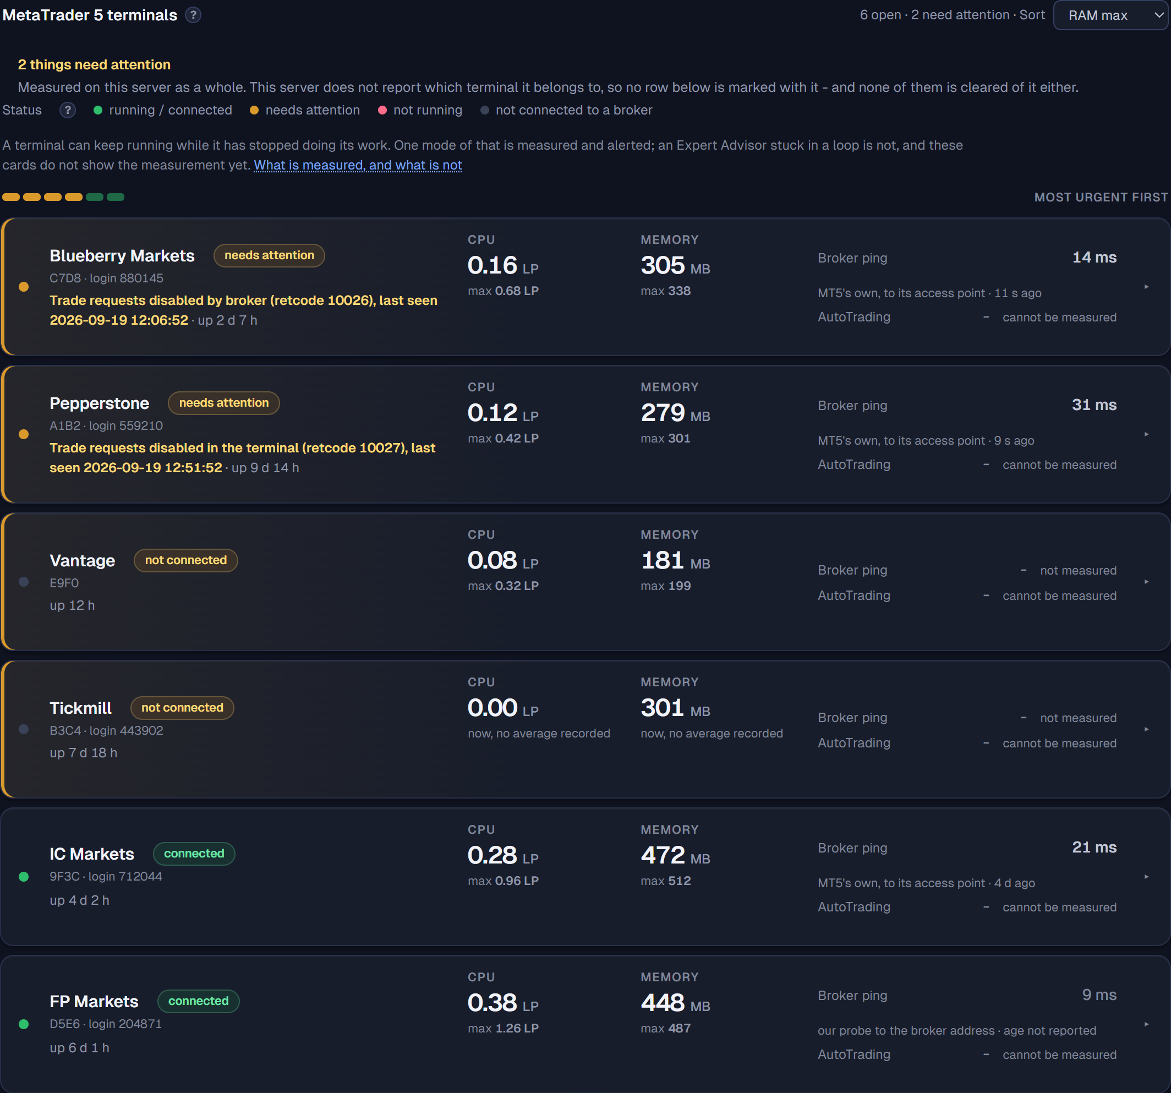Click the 'connected' badge on IC Markets
Image resolution: width=1171 pixels, height=1093 pixels.
point(194,854)
